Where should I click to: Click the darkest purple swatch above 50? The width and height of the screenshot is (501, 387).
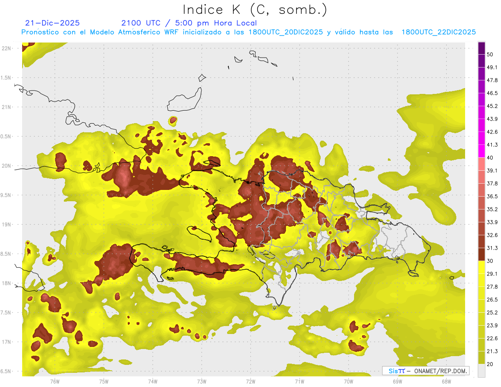click(481, 48)
